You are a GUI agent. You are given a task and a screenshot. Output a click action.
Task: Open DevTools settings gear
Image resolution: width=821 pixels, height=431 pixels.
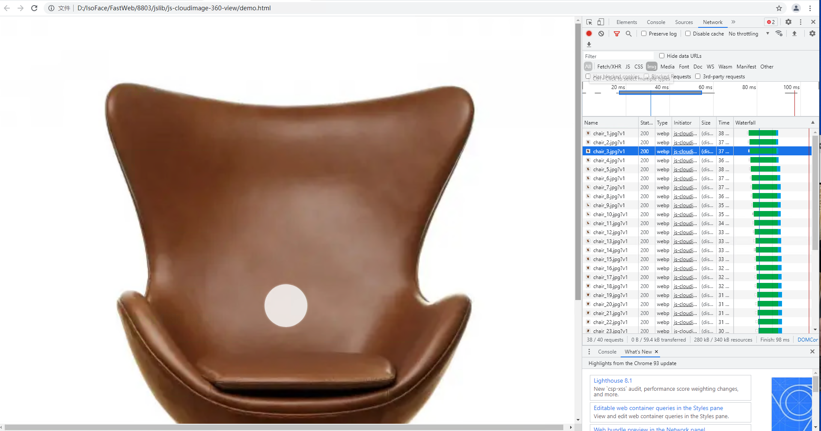(788, 22)
